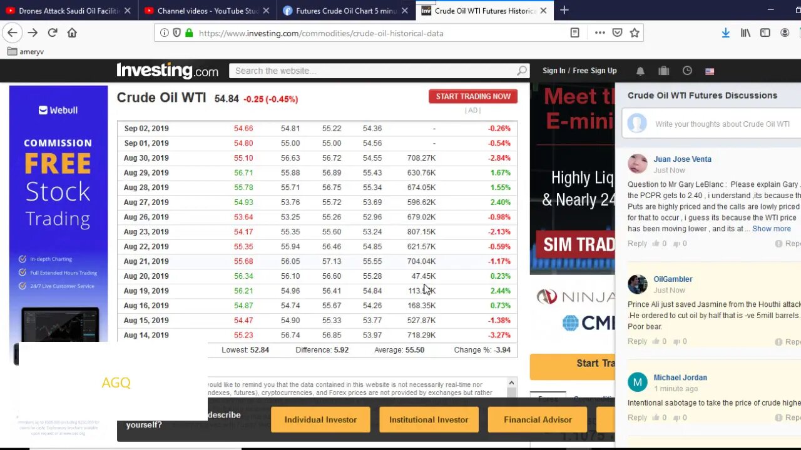The height and width of the screenshot is (450, 801).
Task: Open the Firefox library menu
Action: coord(745,33)
